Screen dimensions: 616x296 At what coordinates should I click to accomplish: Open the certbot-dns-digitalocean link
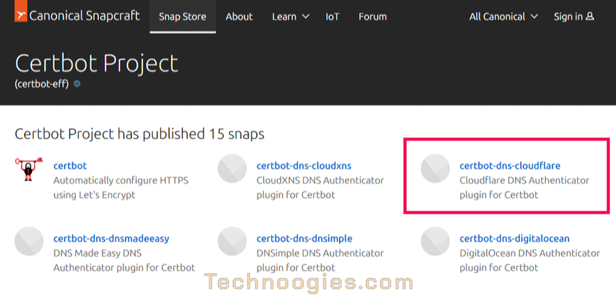[514, 239]
